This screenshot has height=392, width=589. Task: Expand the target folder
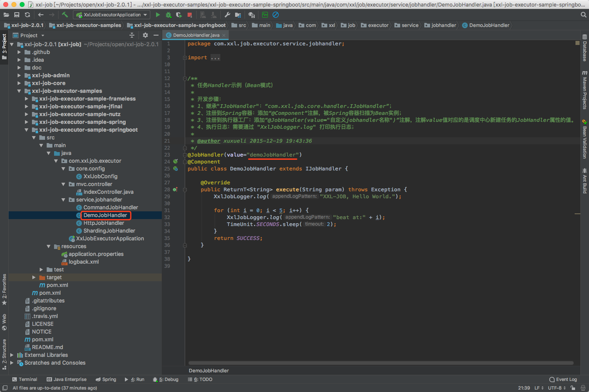click(x=34, y=277)
